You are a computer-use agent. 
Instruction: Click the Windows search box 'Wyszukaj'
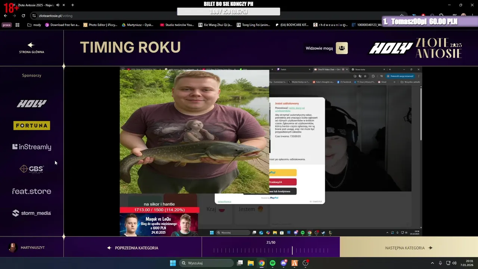point(206,263)
